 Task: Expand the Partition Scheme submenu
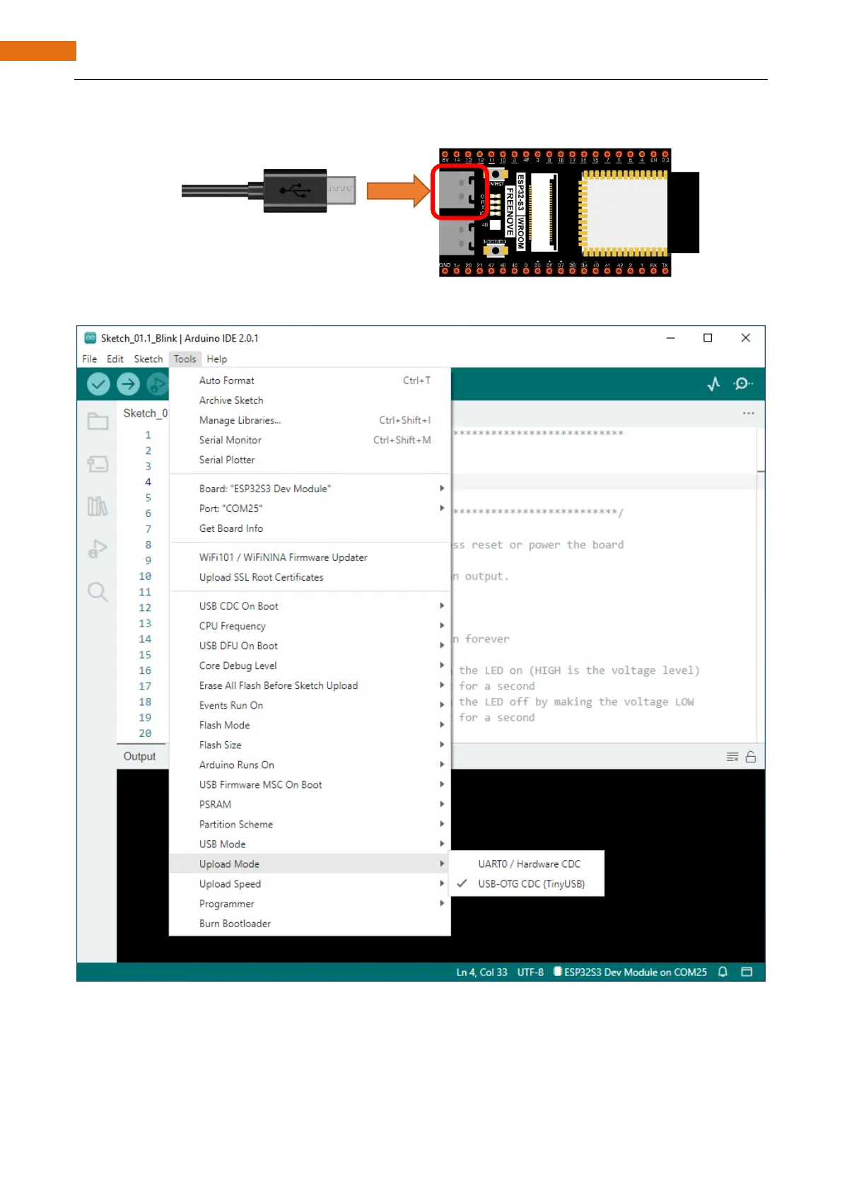tap(310, 825)
